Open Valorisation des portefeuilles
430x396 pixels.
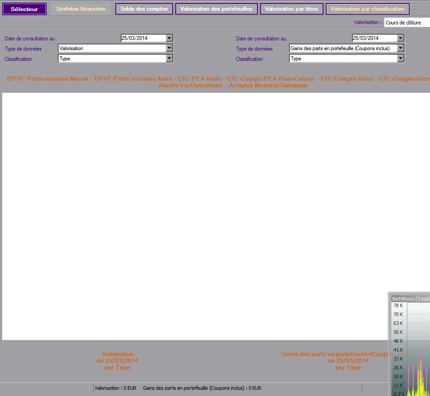[x=216, y=9]
